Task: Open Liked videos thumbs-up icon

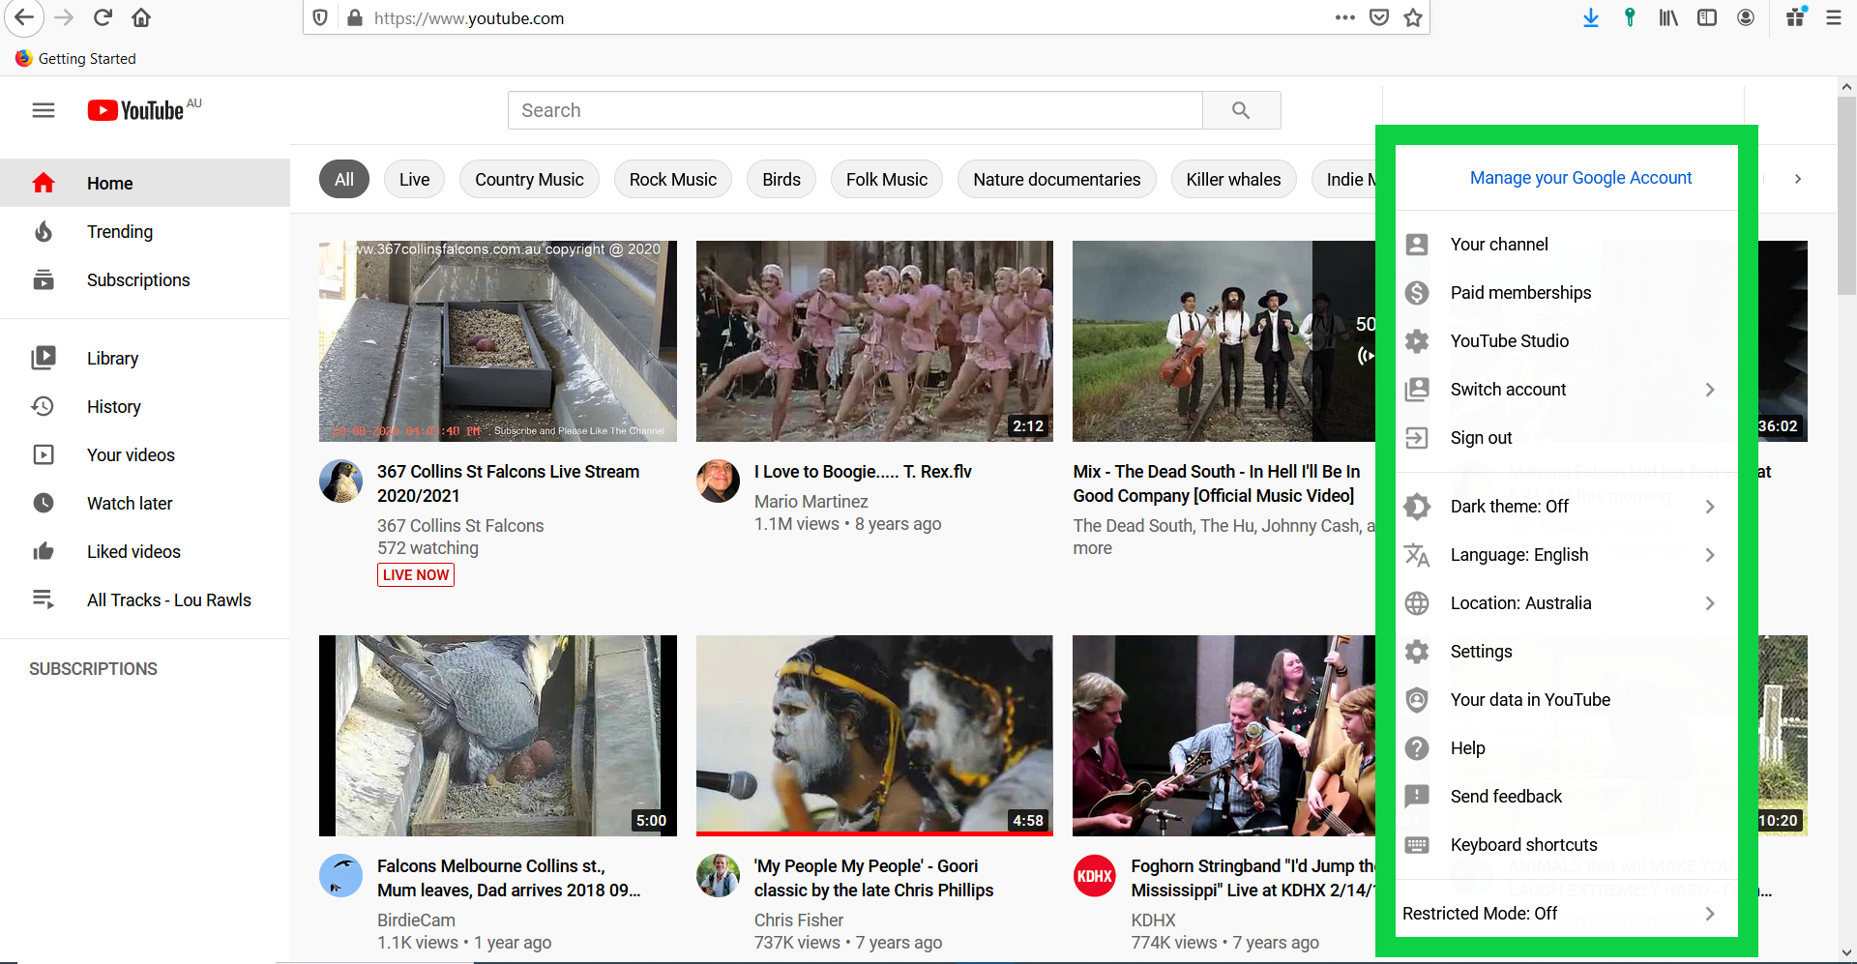Action: [x=44, y=551]
